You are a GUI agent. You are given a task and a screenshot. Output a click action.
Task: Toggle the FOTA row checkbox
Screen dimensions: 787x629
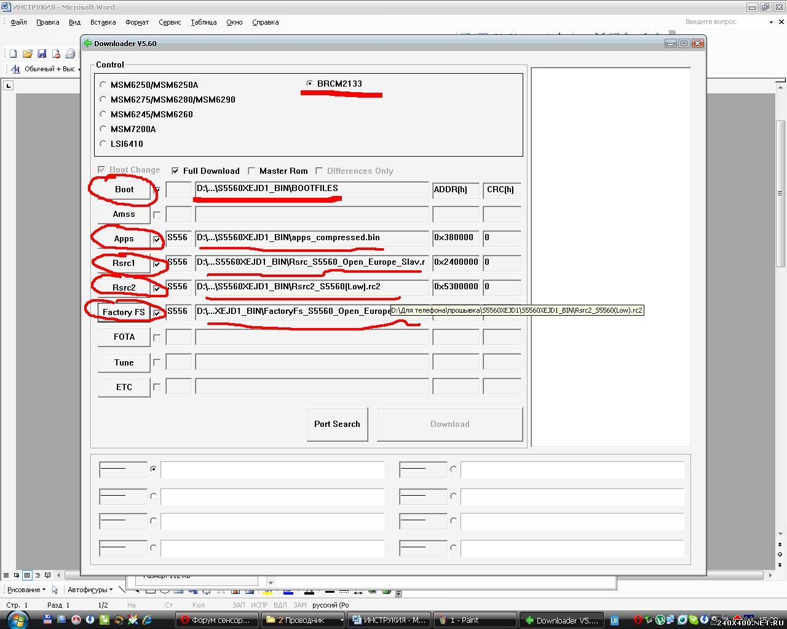(x=157, y=337)
